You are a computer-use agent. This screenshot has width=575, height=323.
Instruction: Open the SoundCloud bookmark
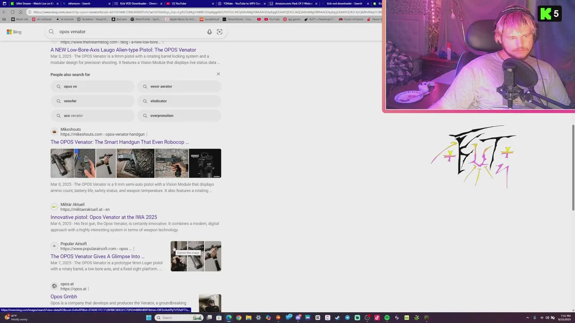pos(209,19)
